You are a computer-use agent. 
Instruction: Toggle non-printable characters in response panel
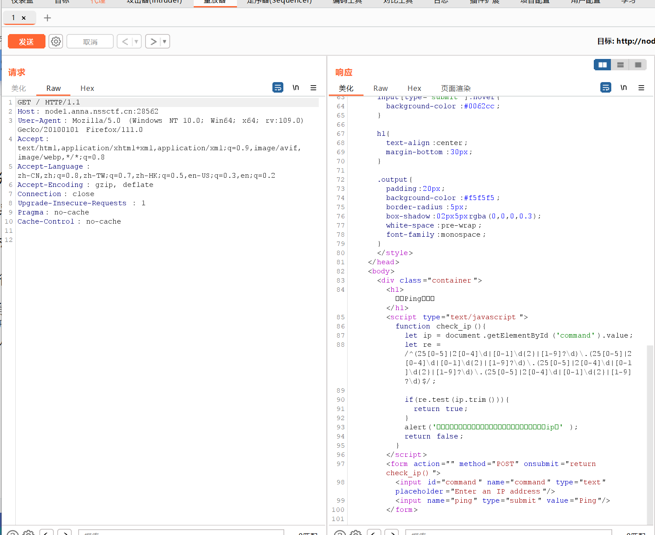[624, 87]
